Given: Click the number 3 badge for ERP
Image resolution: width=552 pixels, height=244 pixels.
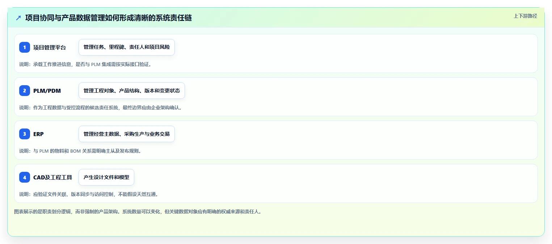Looking at the screenshot, I should point(25,134).
